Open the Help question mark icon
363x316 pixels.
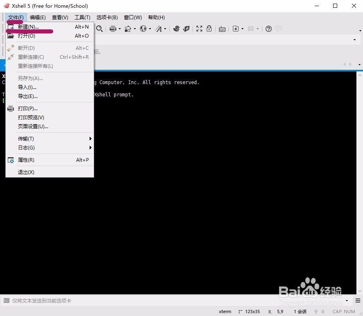(268, 29)
